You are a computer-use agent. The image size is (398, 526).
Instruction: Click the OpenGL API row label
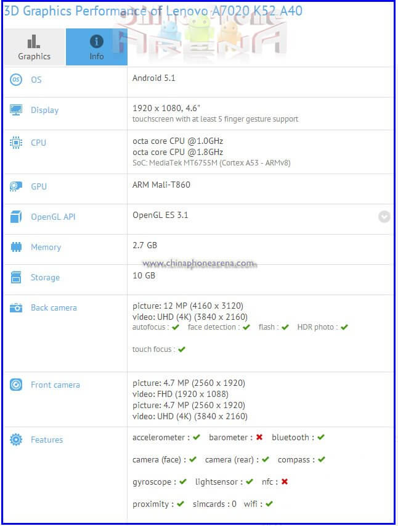[x=53, y=217]
